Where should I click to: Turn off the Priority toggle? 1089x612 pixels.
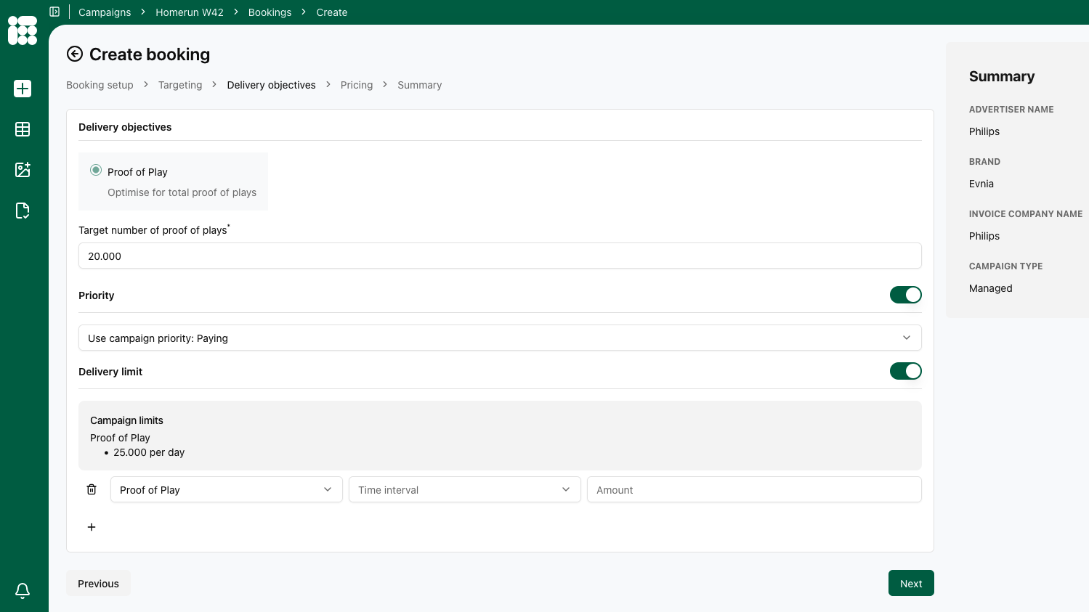pyautogui.click(x=906, y=295)
